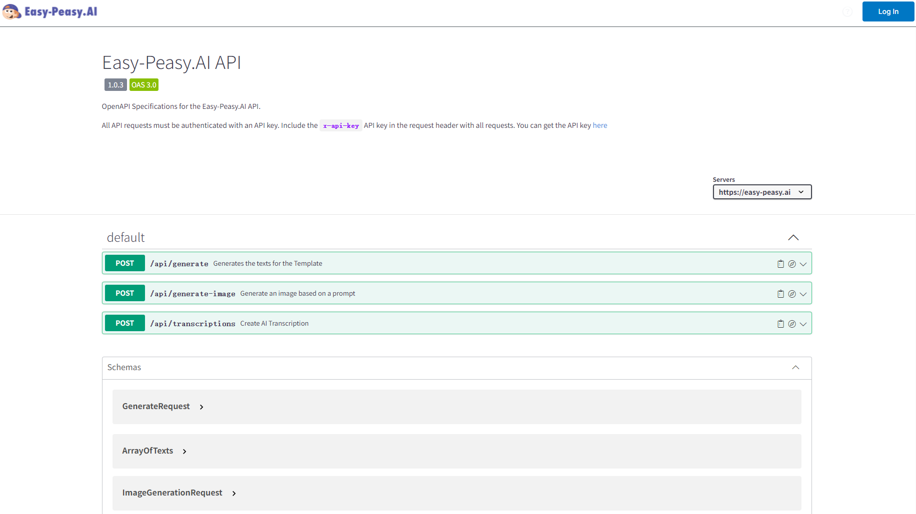Expand the ArrayOfTexts schema
The width and height of the screenshot is (916, 514).
(184, 452)
